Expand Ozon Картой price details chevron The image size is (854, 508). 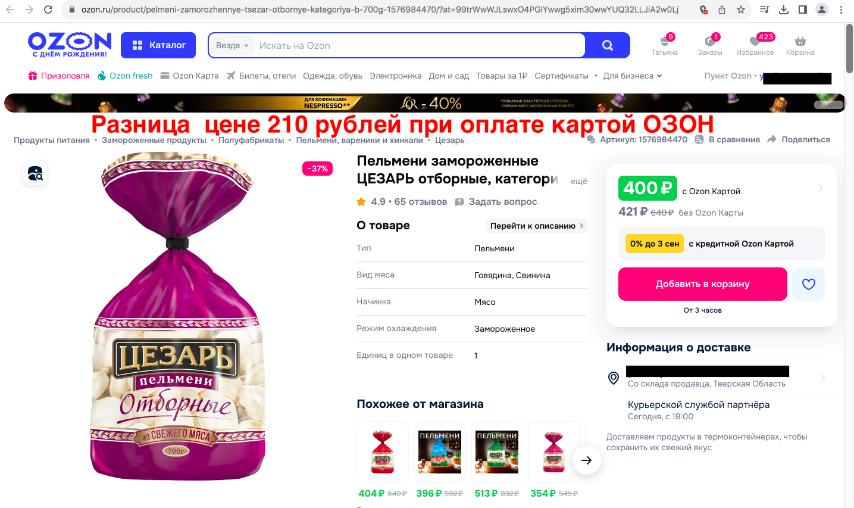click(821, 188)
